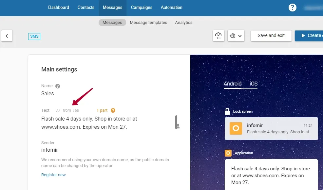Open the Contacts menu
323x190 pixels.
coord(86,8)
